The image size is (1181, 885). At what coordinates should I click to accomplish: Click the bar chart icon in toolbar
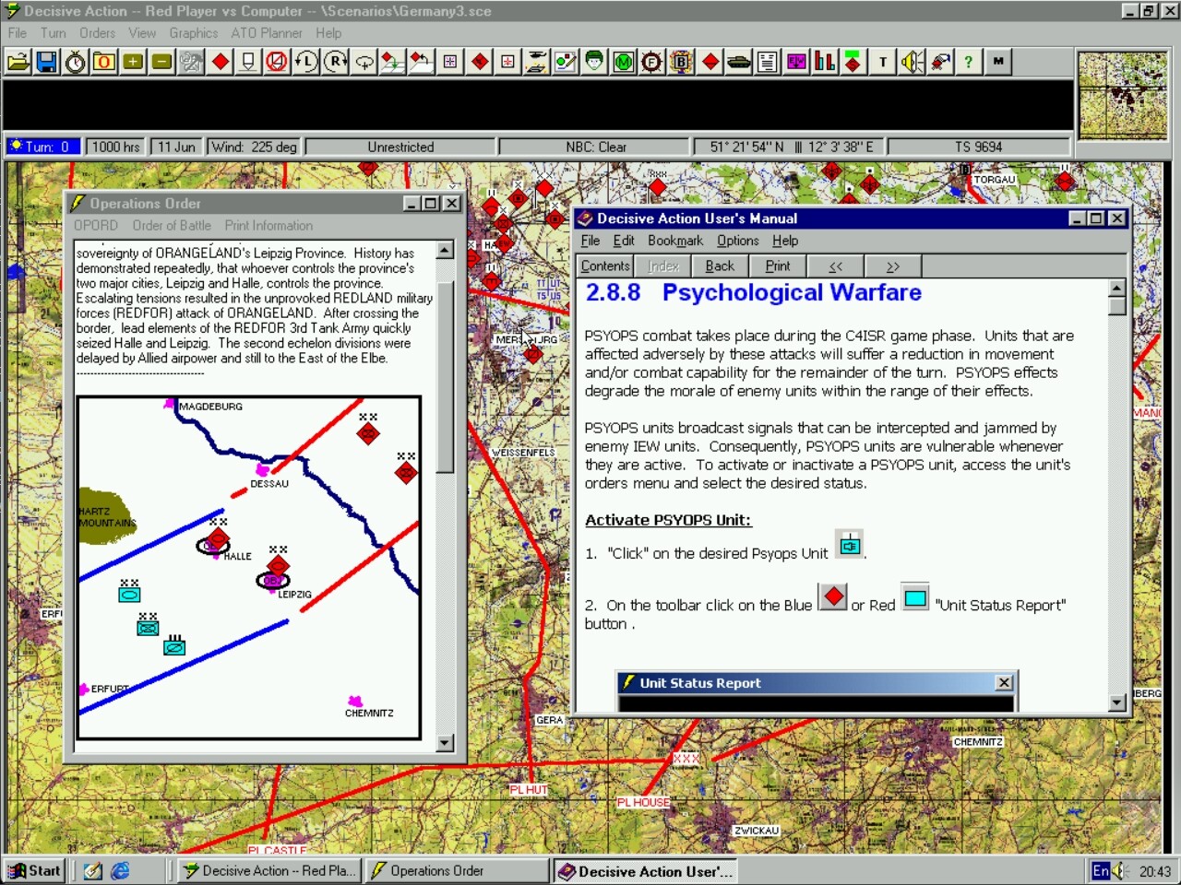[x=825, y=62]
